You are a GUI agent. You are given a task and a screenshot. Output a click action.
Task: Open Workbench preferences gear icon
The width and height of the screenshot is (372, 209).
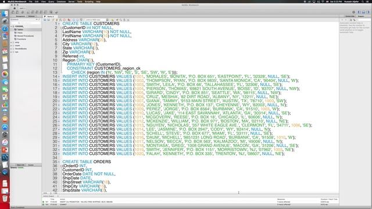tap(353, 12)
